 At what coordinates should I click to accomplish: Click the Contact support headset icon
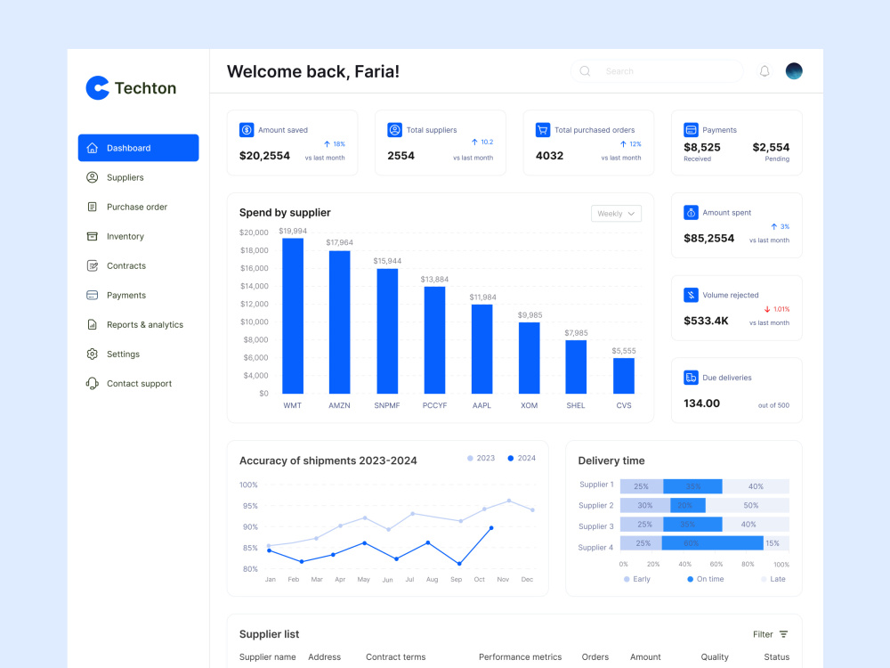(92, 383)
